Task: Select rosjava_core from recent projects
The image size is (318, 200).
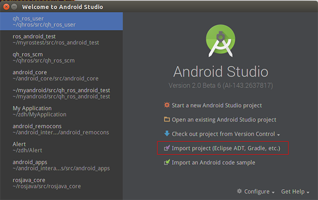Action: point(61,183)
